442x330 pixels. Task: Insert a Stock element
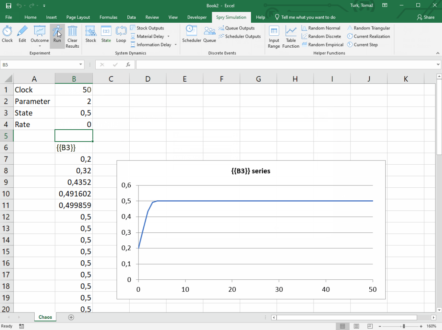pyautogui.click(x=91, y=34)
